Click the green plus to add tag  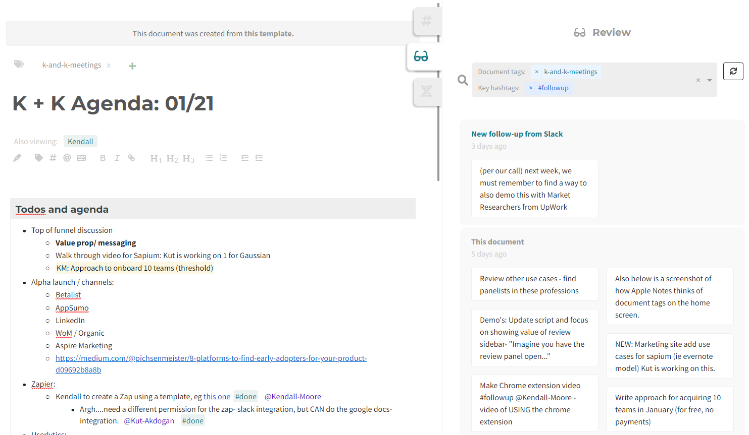click(132, 66)
